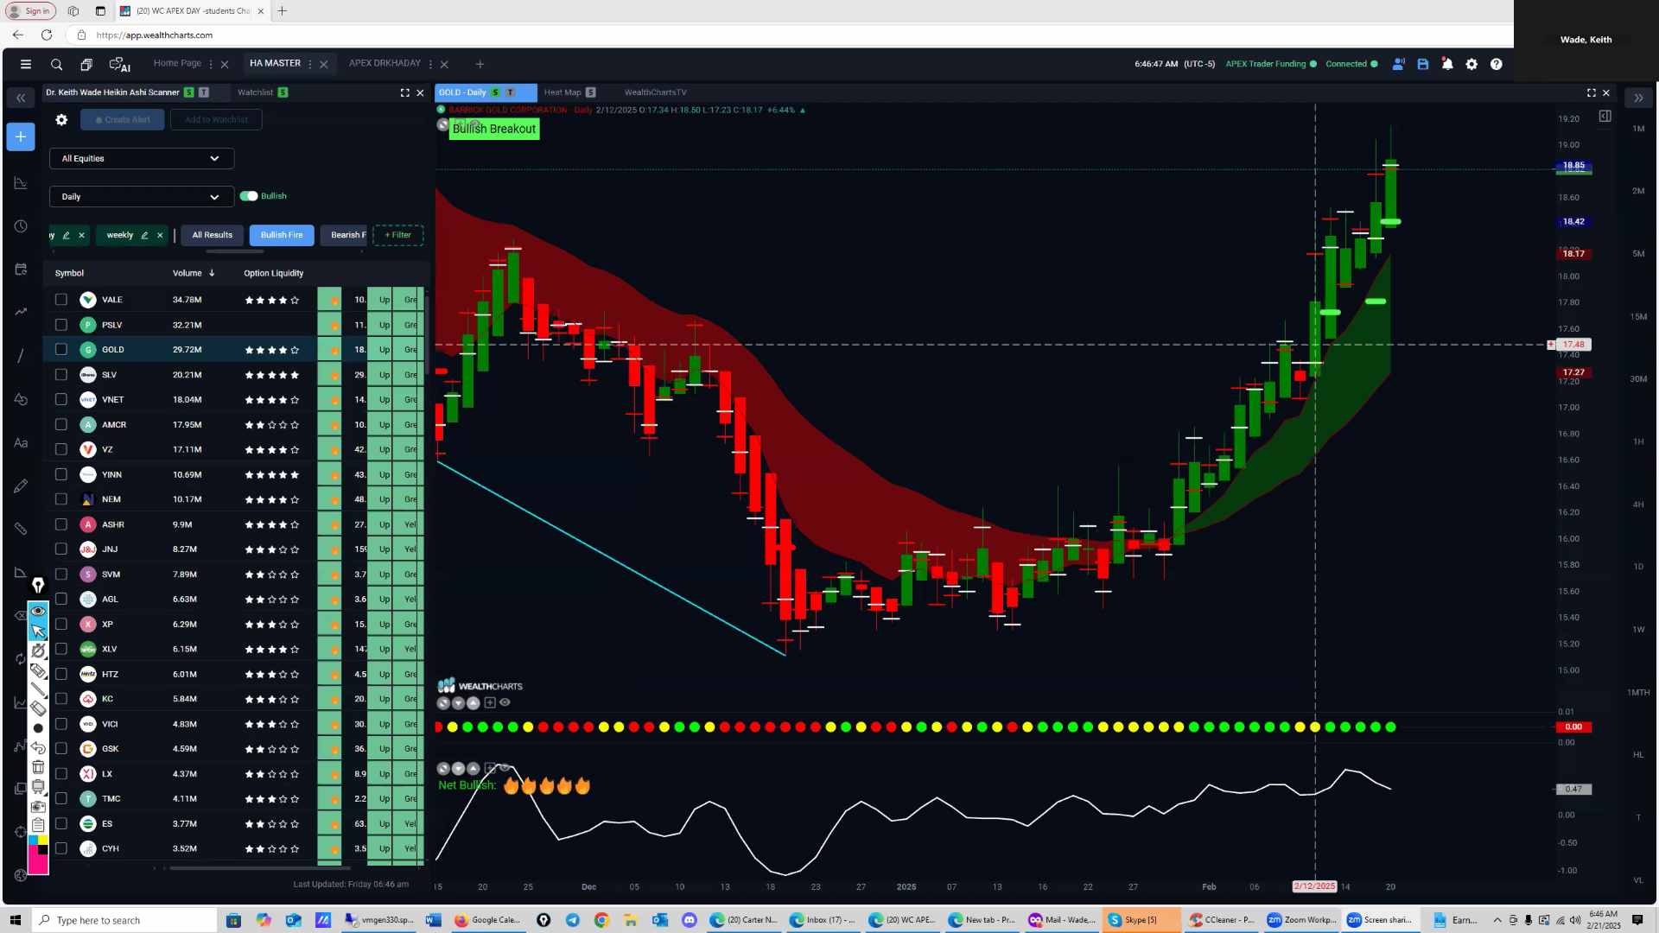Open HA MASTER tab options menu
This screenshot has height=933, width=1659.
(x=310, y=64)
